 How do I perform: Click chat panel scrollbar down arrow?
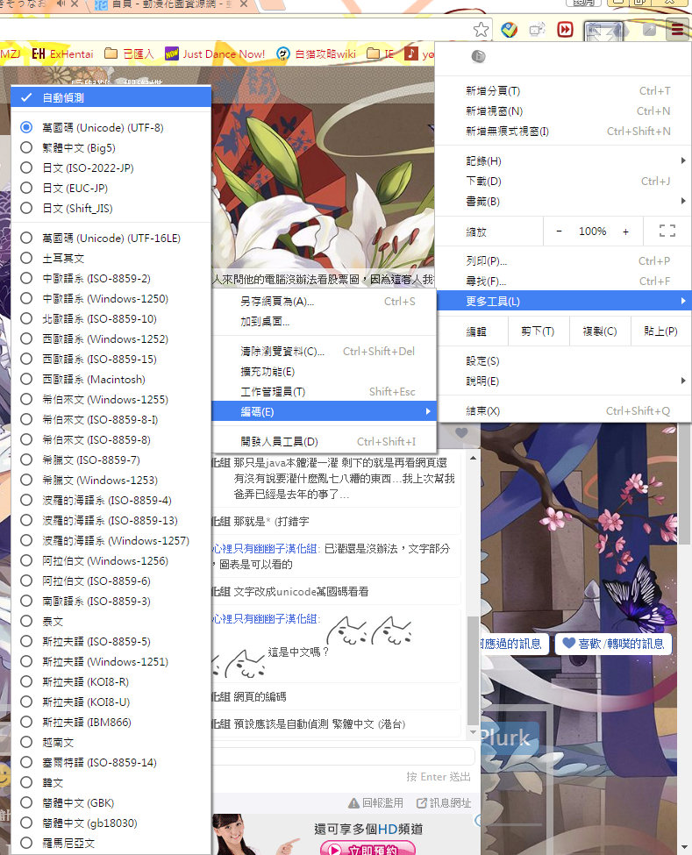(x=473, y=731)
